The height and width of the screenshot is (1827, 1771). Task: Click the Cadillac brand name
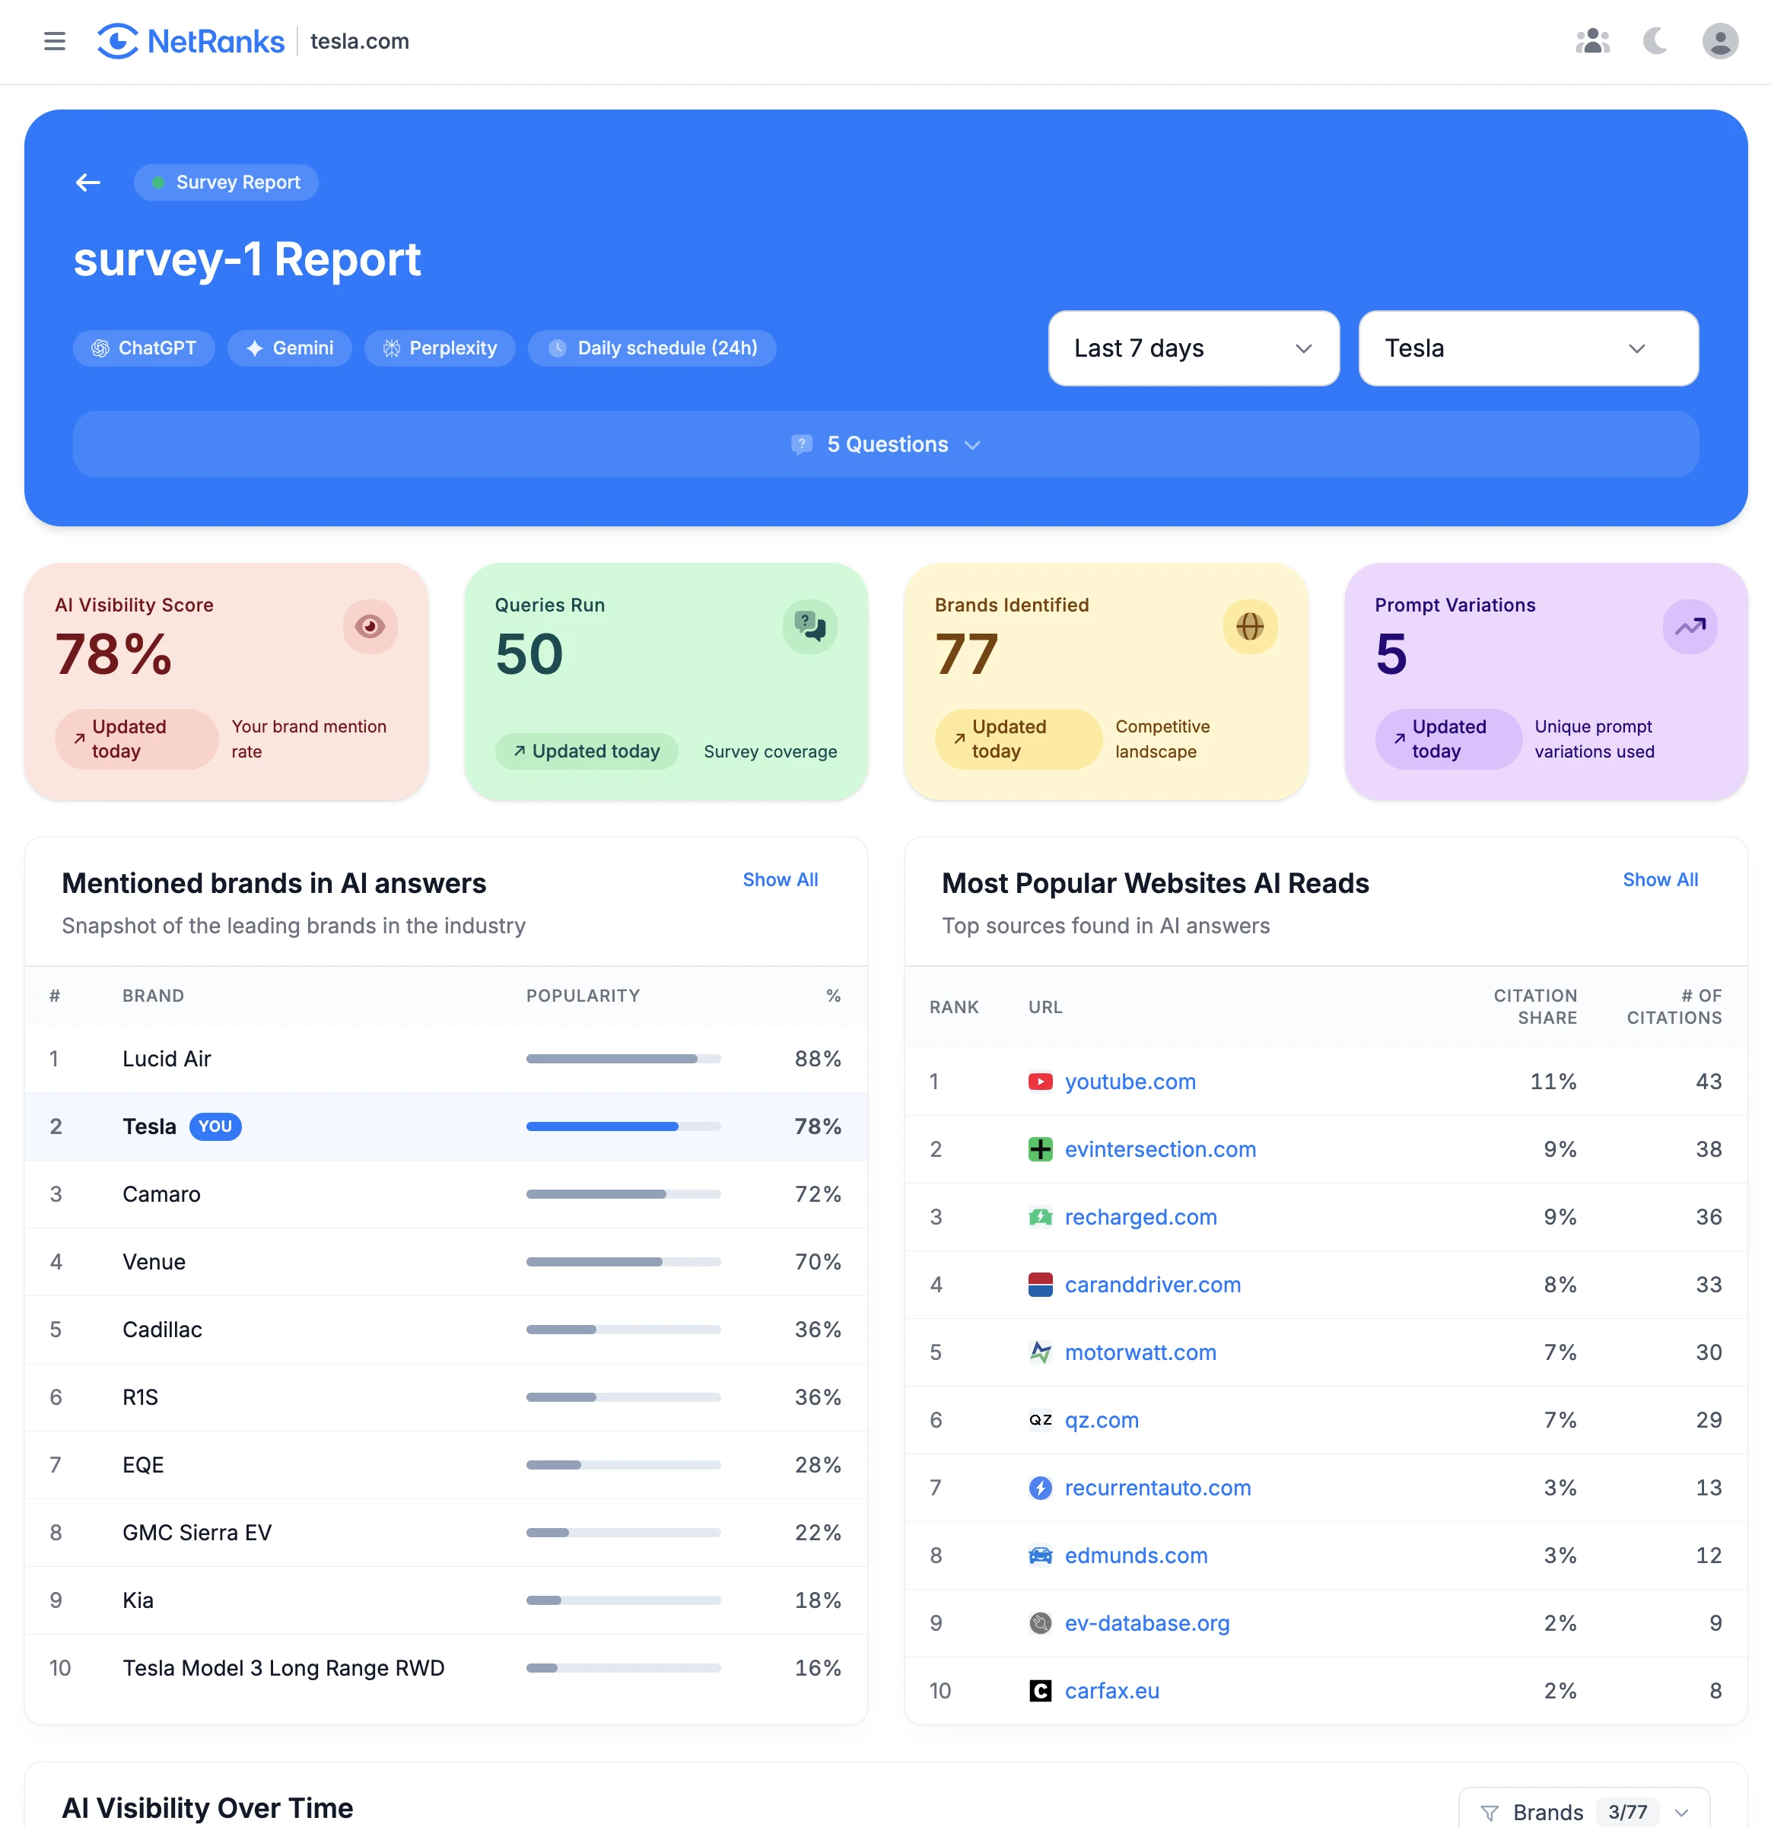(x=162, y=1330)
